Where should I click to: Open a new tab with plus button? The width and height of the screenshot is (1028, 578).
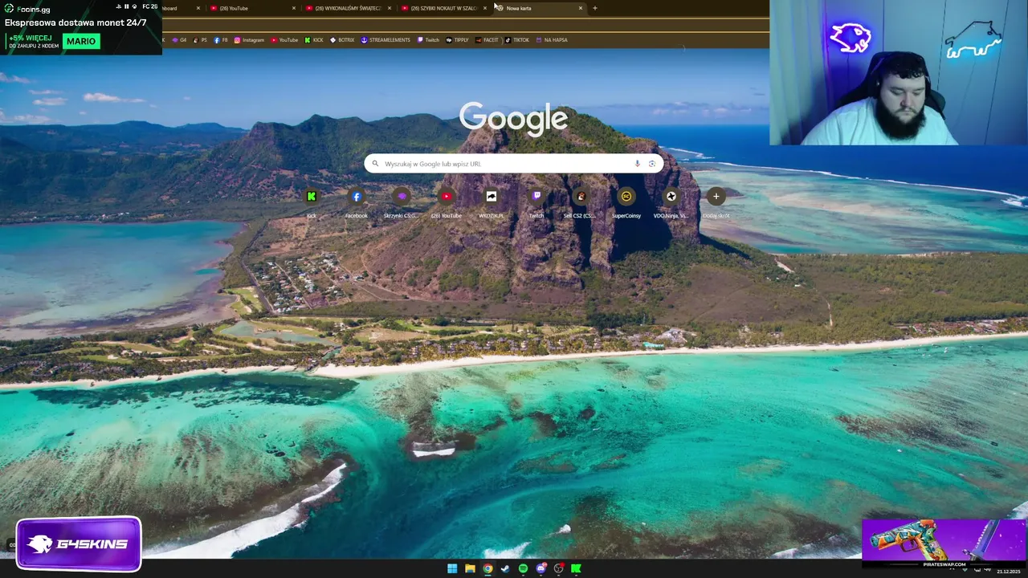[x=595, y=8]
